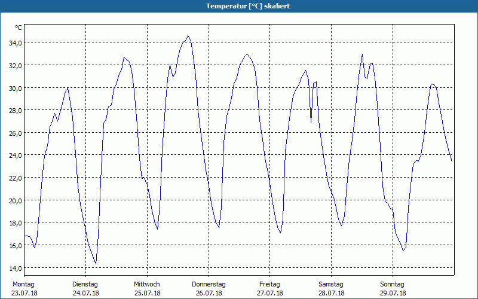
Task: Click the date 26.07.18
Action: [209, 293]
